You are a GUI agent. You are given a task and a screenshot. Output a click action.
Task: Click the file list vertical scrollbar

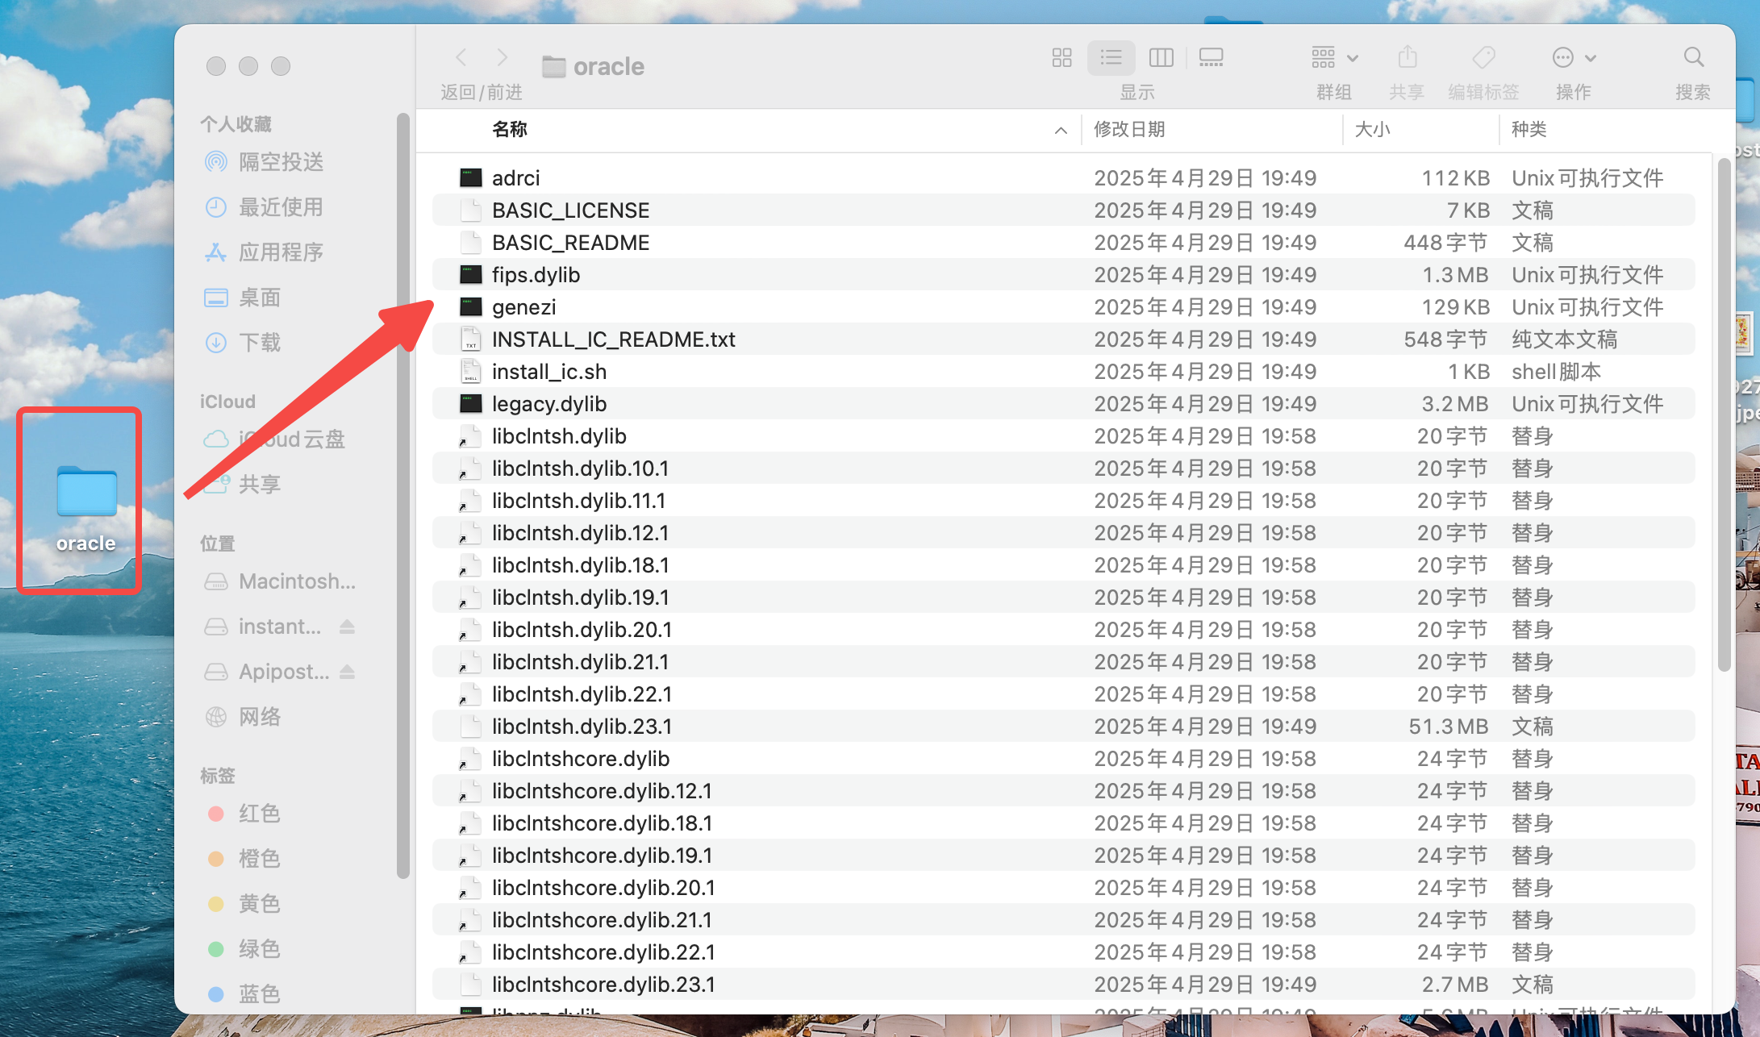tap(1724, 415)
